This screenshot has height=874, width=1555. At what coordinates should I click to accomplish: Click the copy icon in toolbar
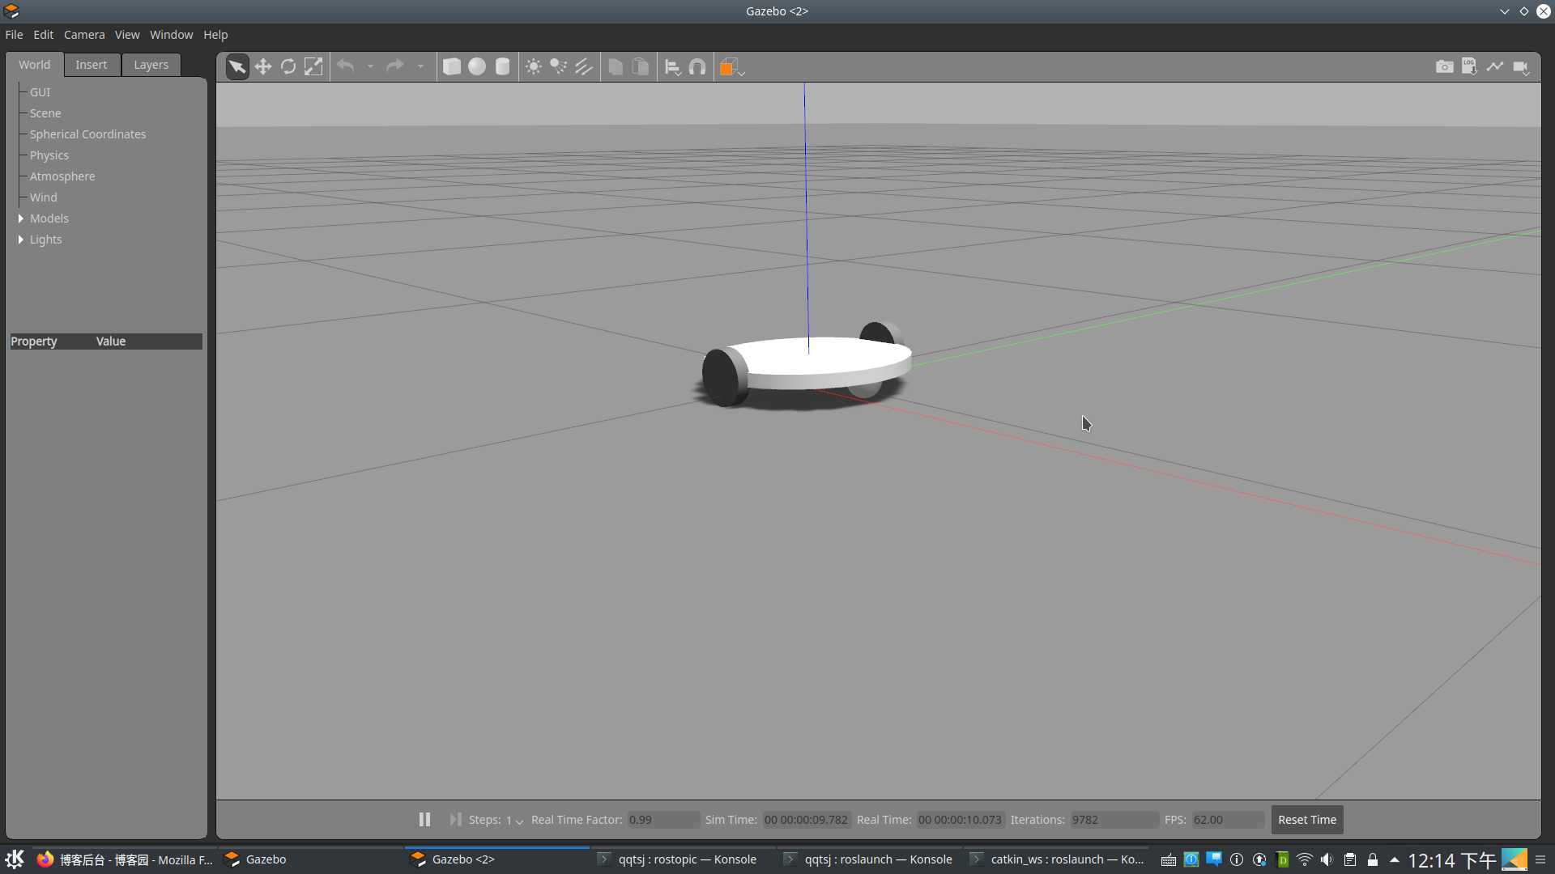(x=616, y=67)
